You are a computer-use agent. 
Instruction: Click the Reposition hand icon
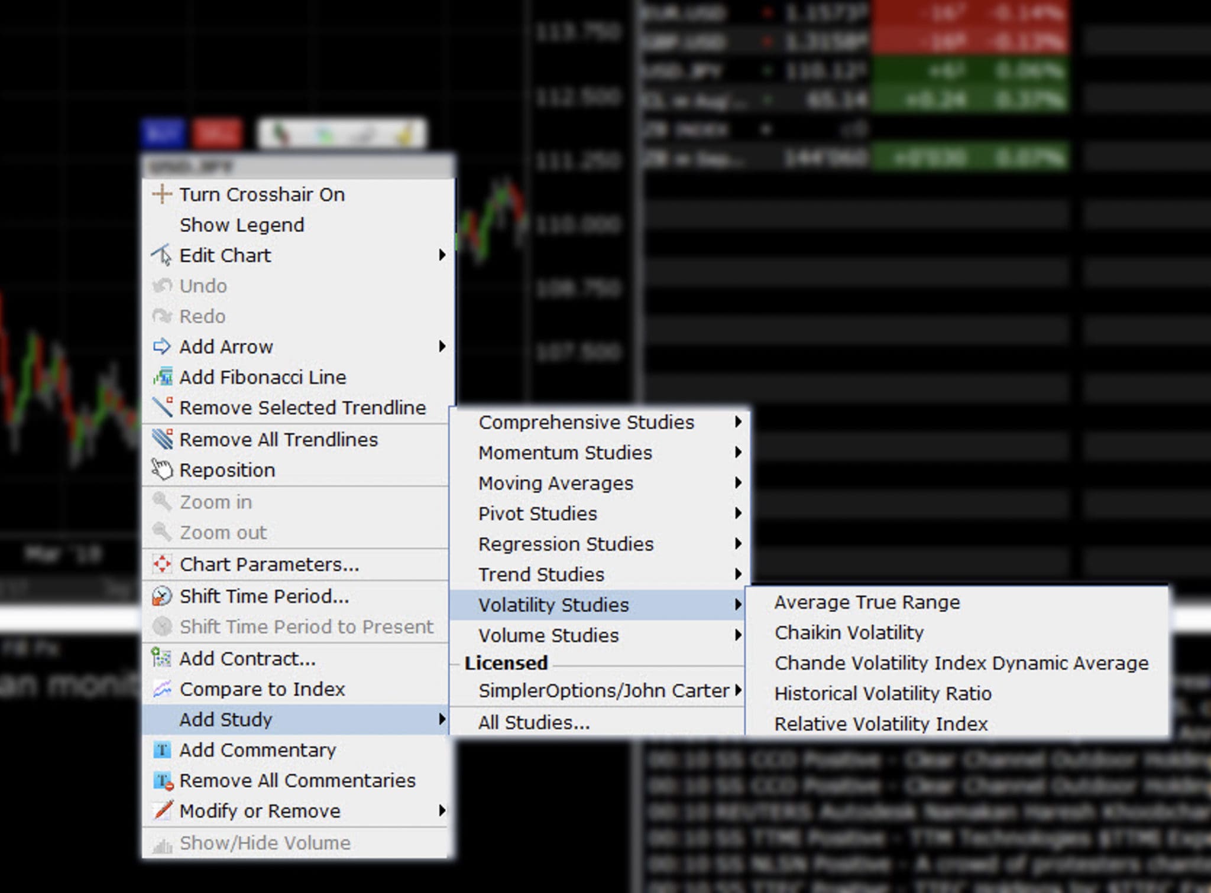point(161,470)
